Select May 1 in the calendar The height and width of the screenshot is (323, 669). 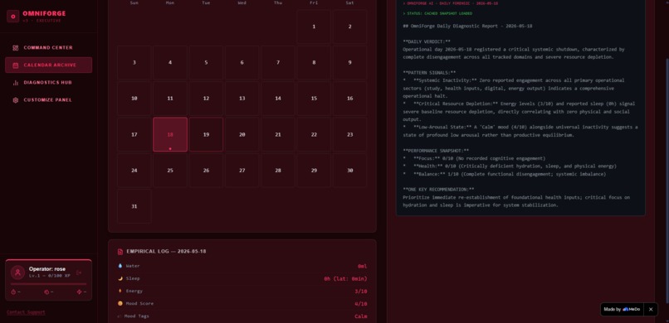(x=314, y=27)
